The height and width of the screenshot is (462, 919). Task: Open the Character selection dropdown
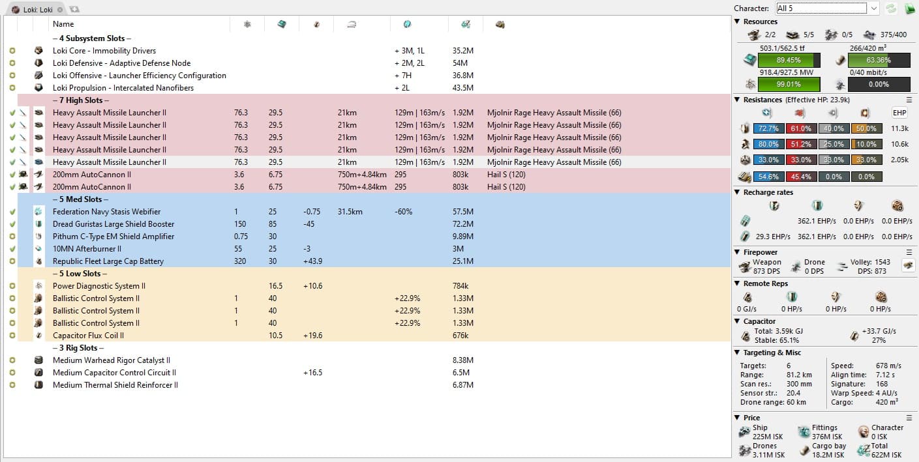(x=827, y=8)
